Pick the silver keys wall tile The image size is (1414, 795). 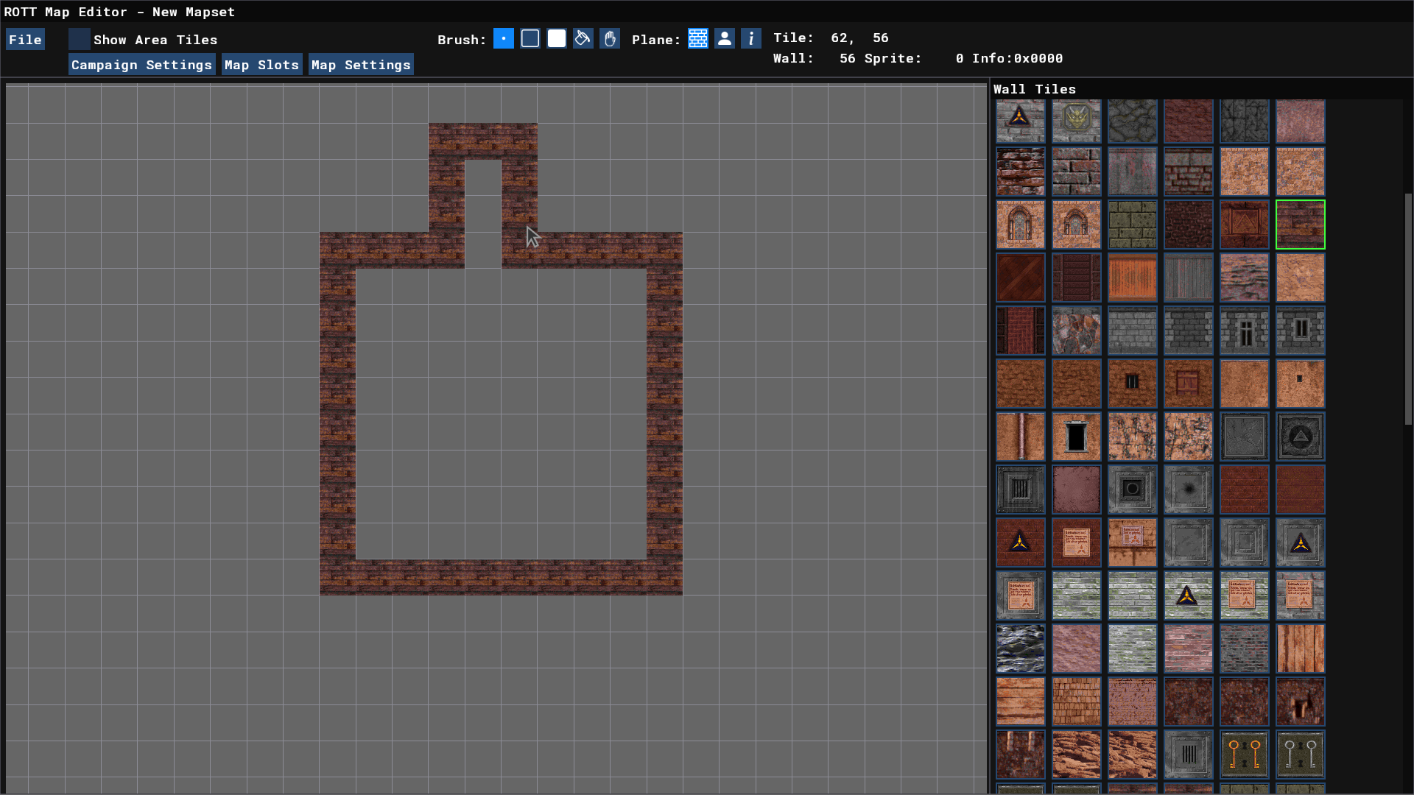1301,755
